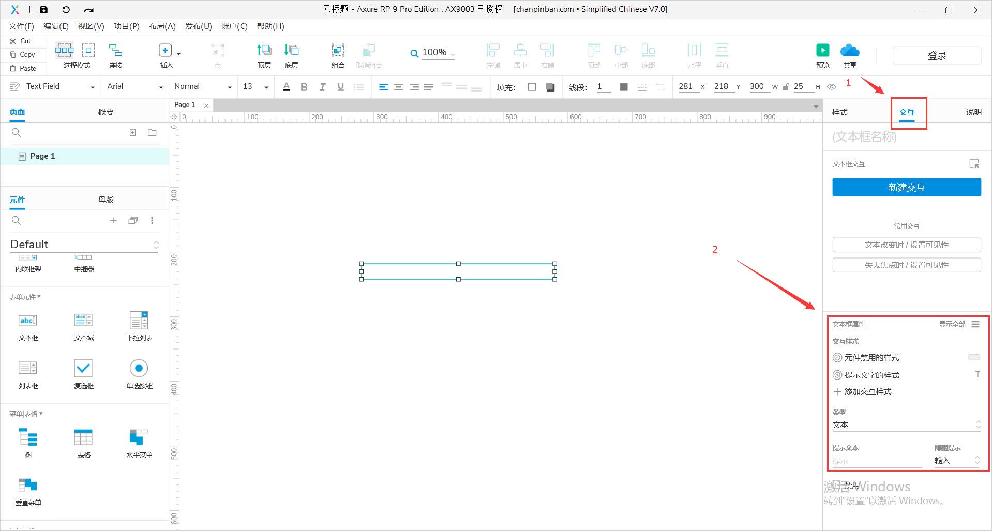Check the 禁用 disabled checkbox
Image resolution: width=992 pixels, height=531 pixels.
[x=836, y=485]
